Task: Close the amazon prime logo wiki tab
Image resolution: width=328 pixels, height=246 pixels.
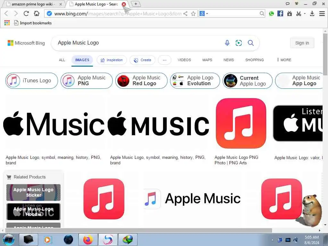Action: point(61,4)
